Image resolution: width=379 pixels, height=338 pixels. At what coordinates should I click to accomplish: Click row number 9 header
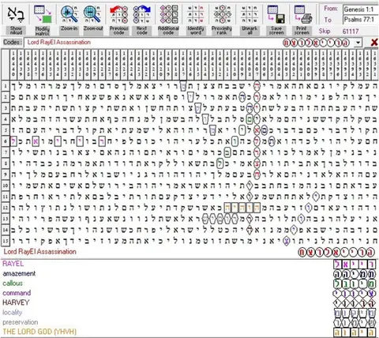point(6,175)
